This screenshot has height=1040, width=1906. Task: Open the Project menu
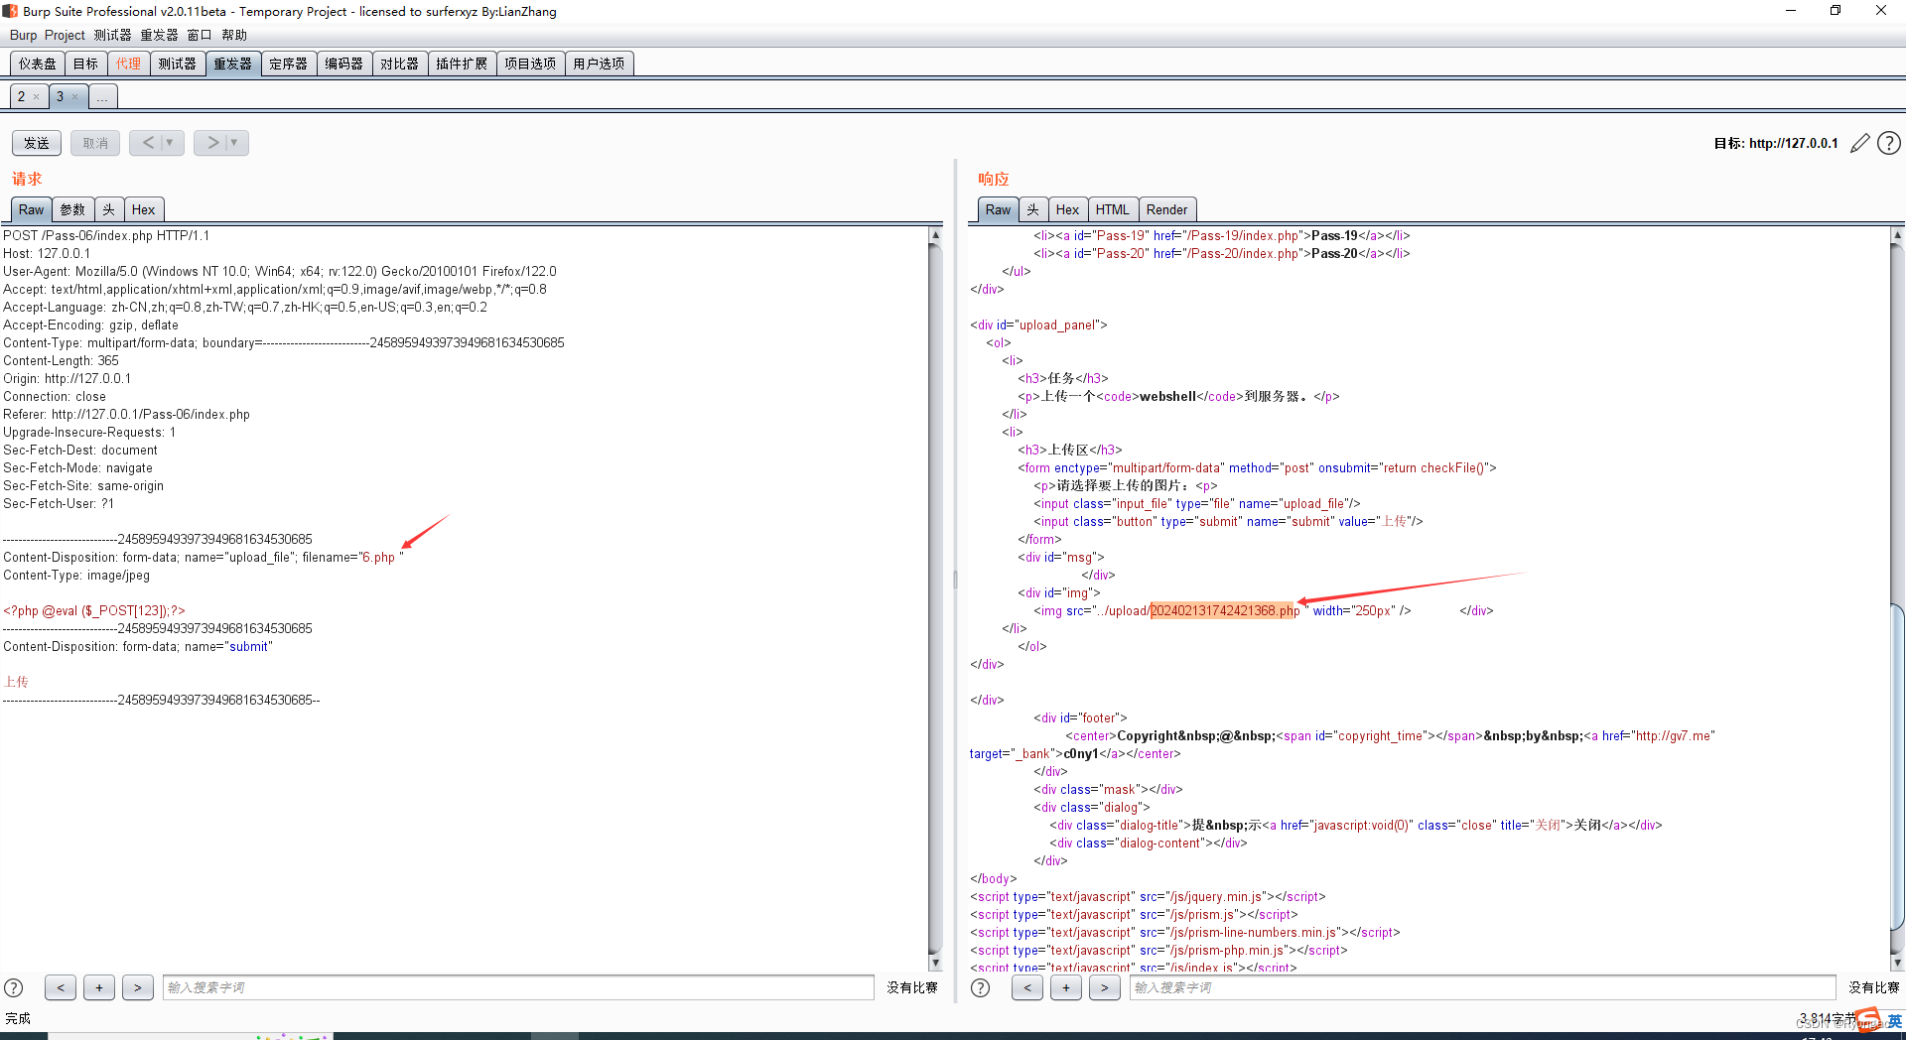point(65,36)
